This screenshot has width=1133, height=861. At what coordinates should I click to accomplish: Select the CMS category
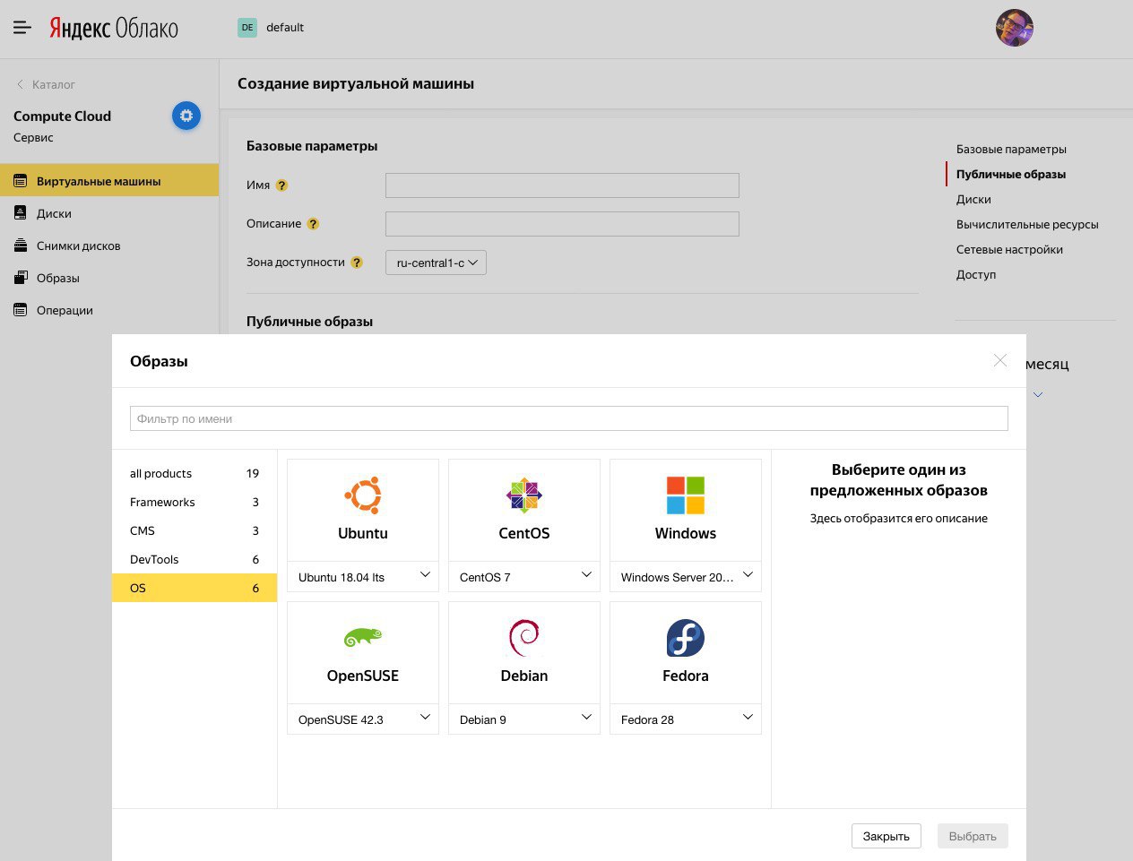click(195, 530)
